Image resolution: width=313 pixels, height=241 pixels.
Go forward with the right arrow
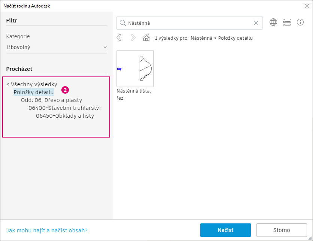133,37
